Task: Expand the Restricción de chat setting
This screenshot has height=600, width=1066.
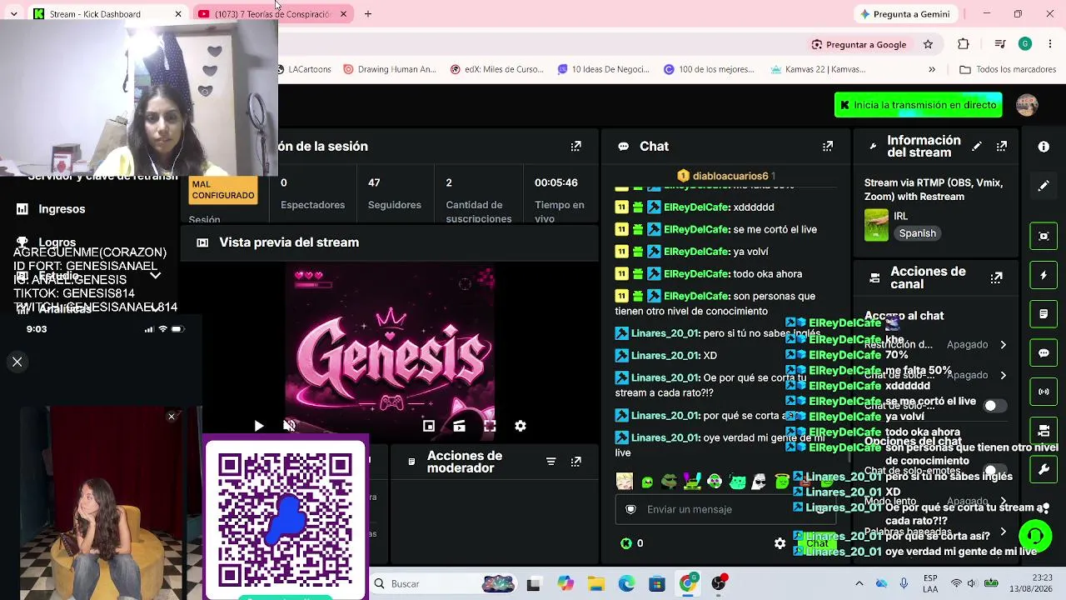Action: tap(1003, 344)
